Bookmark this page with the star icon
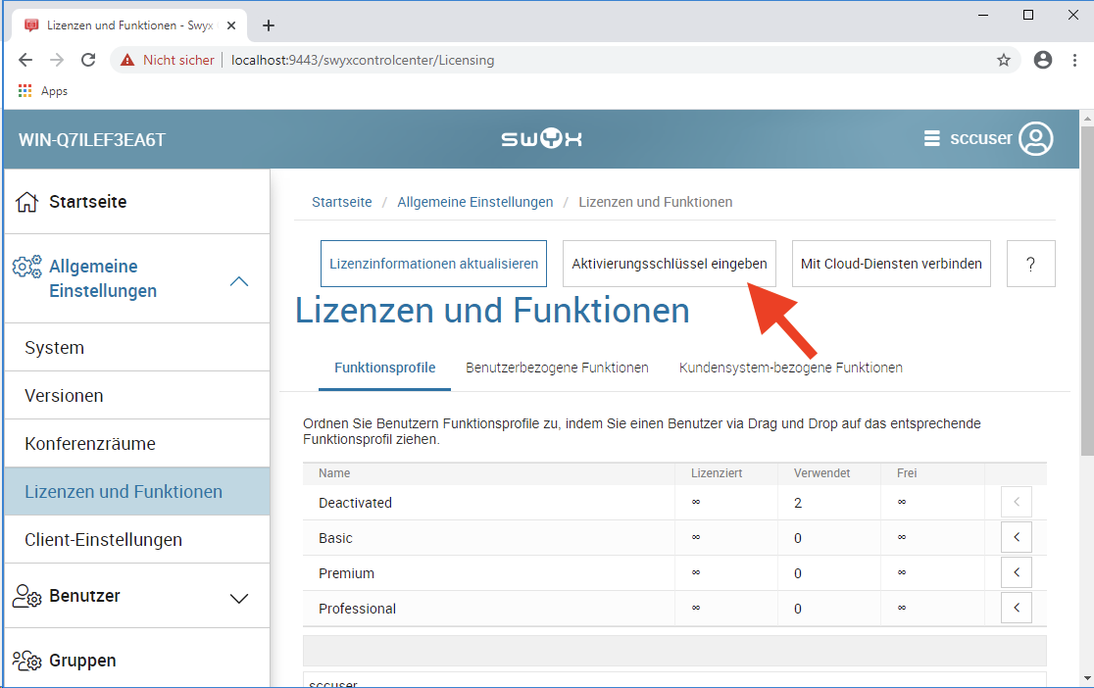1094x688 pixels. (1004, 60)
